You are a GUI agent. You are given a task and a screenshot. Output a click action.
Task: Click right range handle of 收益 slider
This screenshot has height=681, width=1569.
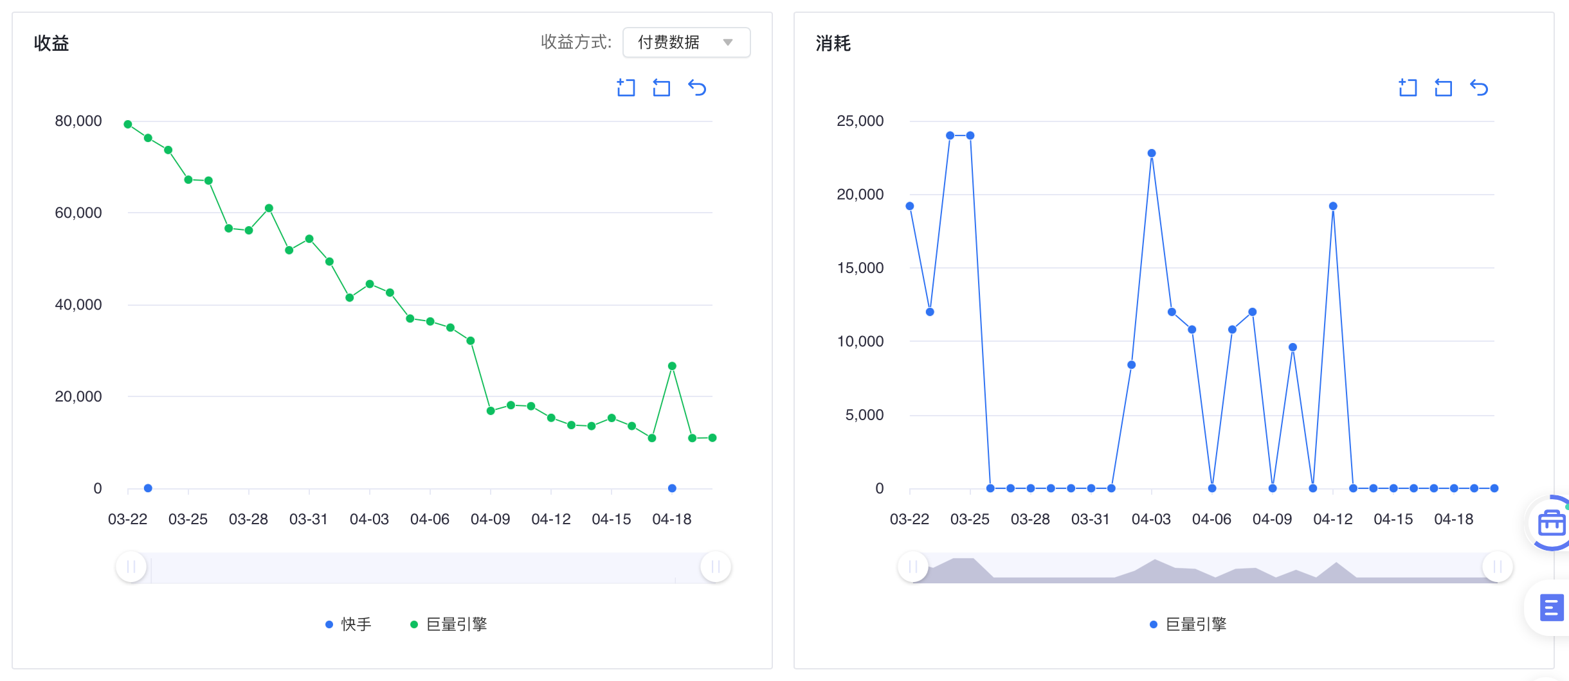point(715,567)
